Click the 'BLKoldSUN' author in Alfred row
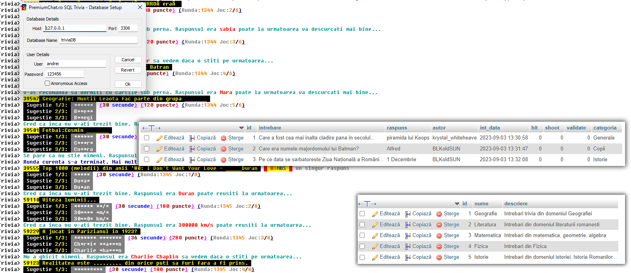The height and width of the screenshot is (273, 631). tap(446, 149)
